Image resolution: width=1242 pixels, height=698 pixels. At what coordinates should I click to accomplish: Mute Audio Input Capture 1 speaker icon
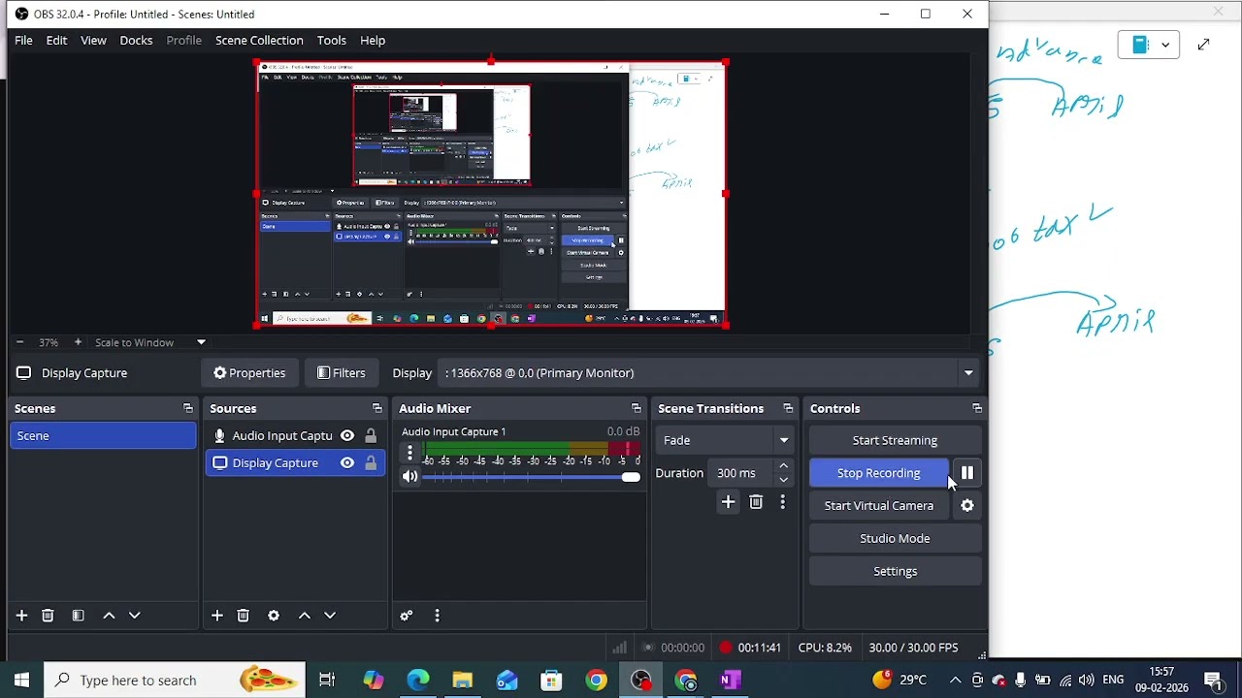(x=409, y=476)
